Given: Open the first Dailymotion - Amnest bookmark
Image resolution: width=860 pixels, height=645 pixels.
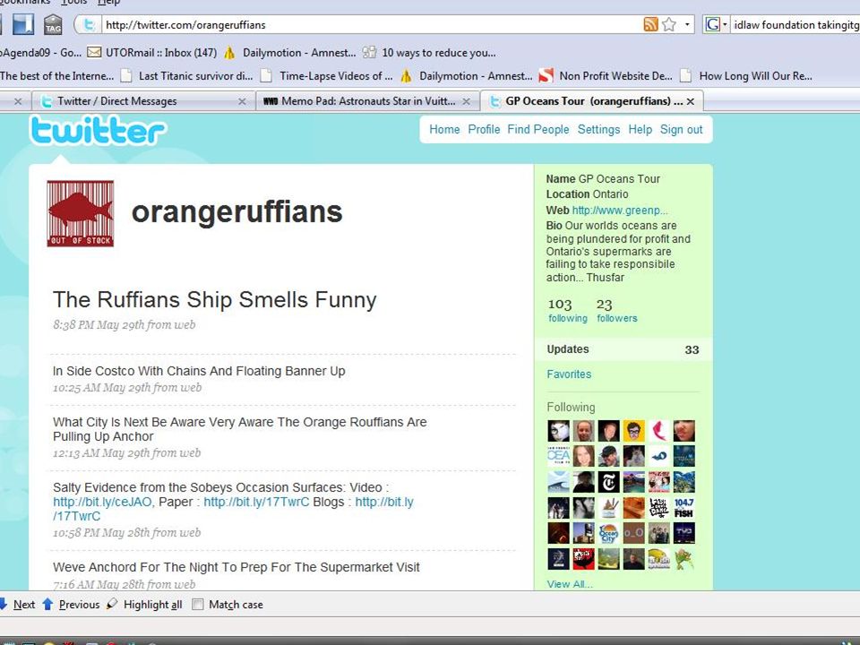Looking at the screenshot, I should 289,53.
